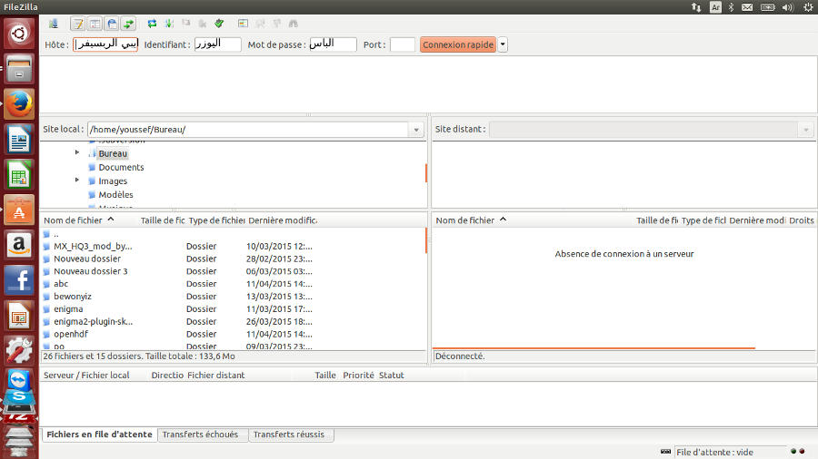This screenshot has height=459, width=818.
Task: Switch to Transferts réussis tab
Action: click(289, 435)
